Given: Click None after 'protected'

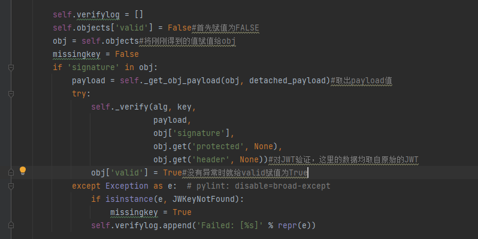Looking at the screenshot, I should pos(264,147).
